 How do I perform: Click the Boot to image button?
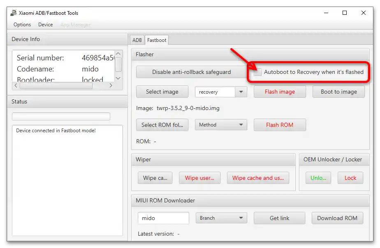338,92
